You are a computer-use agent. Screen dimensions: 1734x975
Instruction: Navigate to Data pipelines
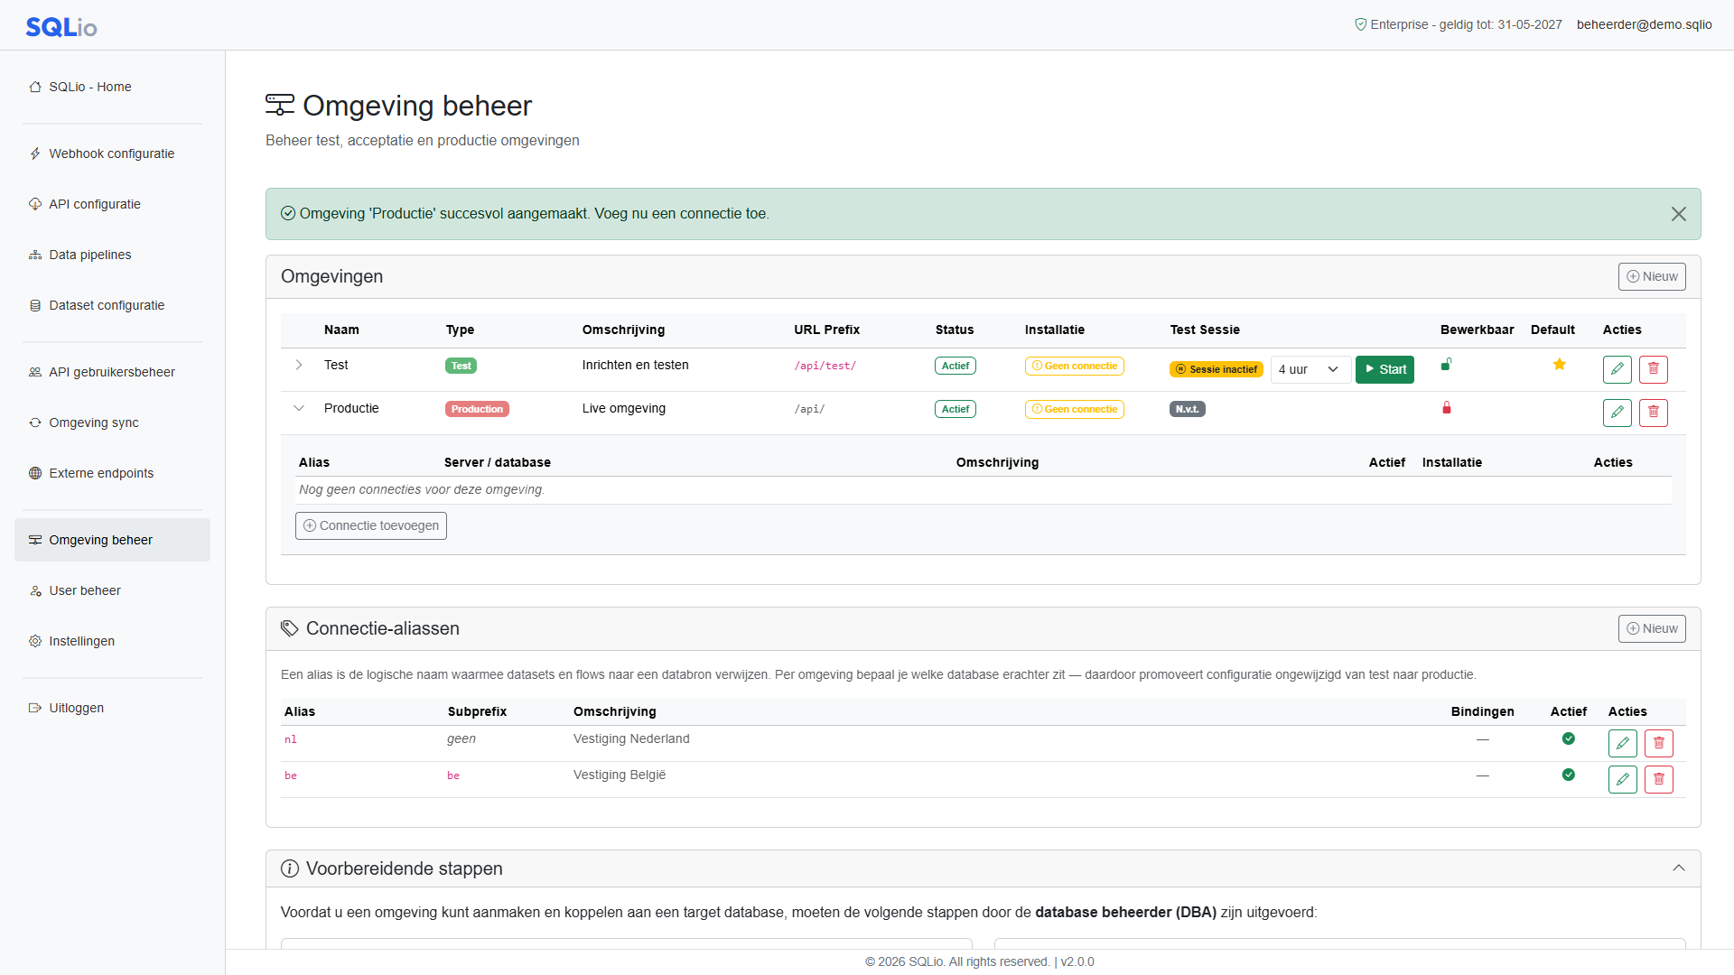(x=112, y=255)
